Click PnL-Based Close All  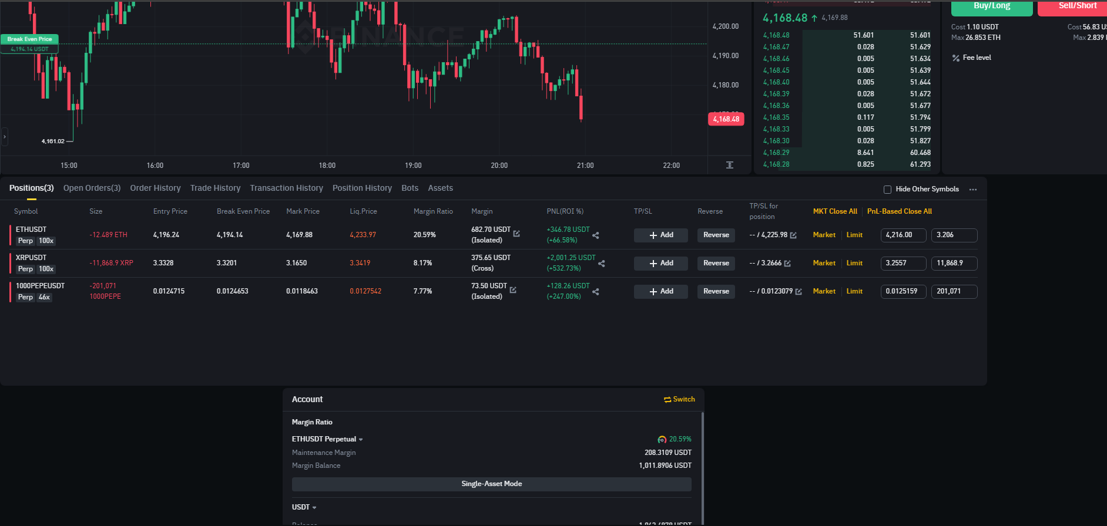(x=900, y=211)
